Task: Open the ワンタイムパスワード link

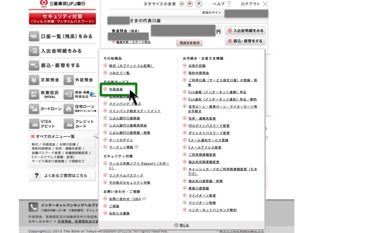Action: pyautogui.click(x=126, y=175)
